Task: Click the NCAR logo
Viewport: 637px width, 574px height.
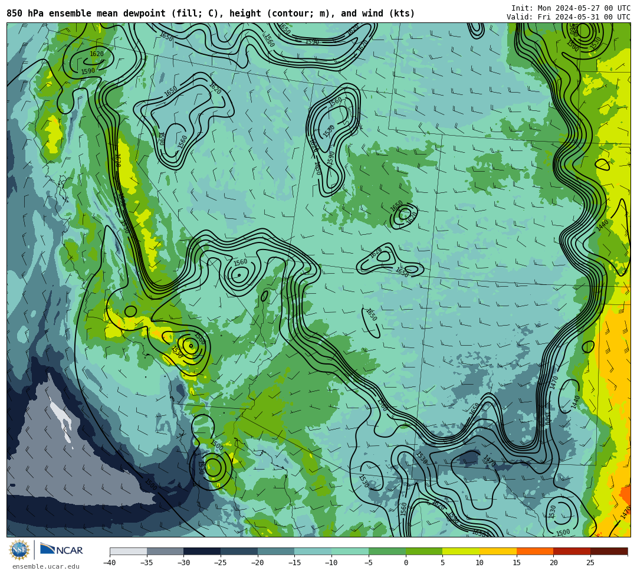Action: [x=61, y=550]
